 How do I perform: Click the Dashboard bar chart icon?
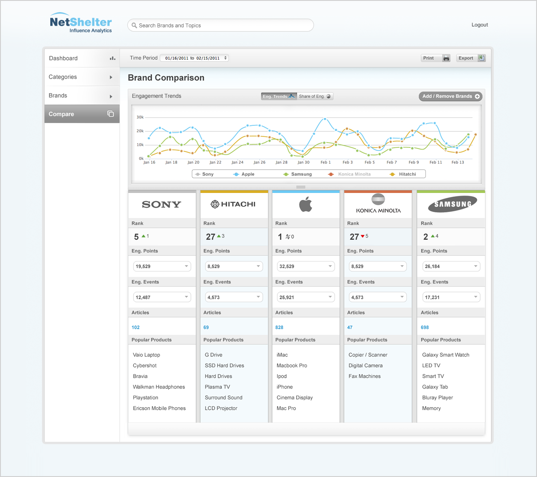(113, 58)
